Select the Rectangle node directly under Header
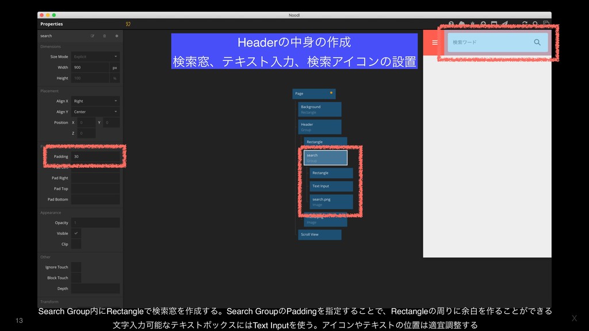This screenshot has height=331, width=589. (x=326, y=142)
